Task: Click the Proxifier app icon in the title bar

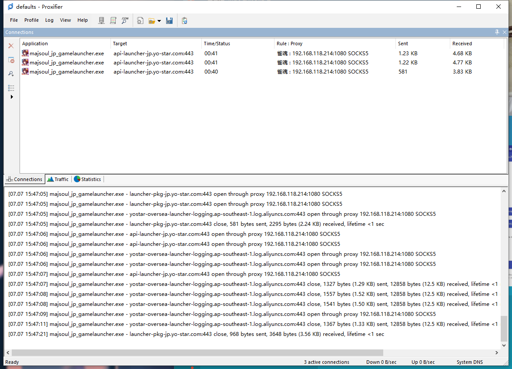Action: coord(10,7)
